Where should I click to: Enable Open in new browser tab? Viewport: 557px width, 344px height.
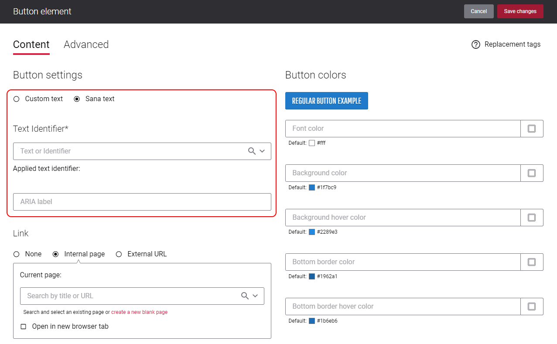point(24,327)
